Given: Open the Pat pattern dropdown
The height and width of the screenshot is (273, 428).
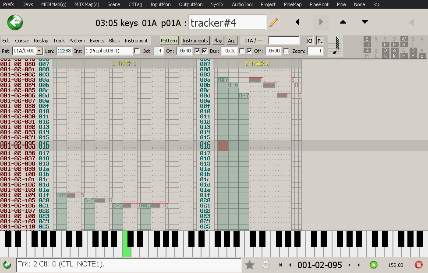Looking at the screenshot, I should click(39, 51).
